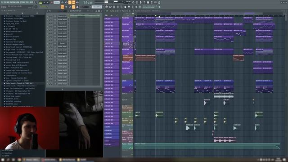Open the EDIT menu
Viewport: 288px width, 162px height.
click(5, 2)
